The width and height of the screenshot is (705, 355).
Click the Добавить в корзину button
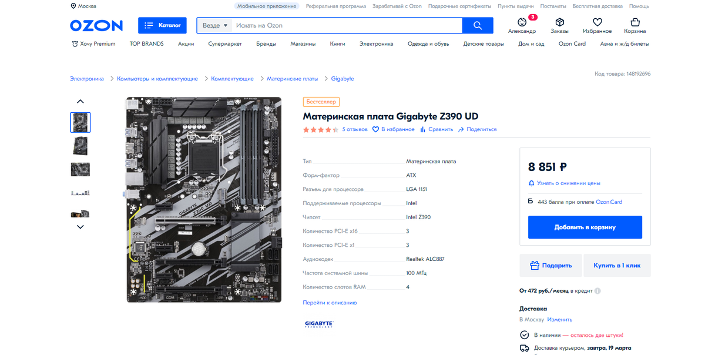tap(585, 227)
